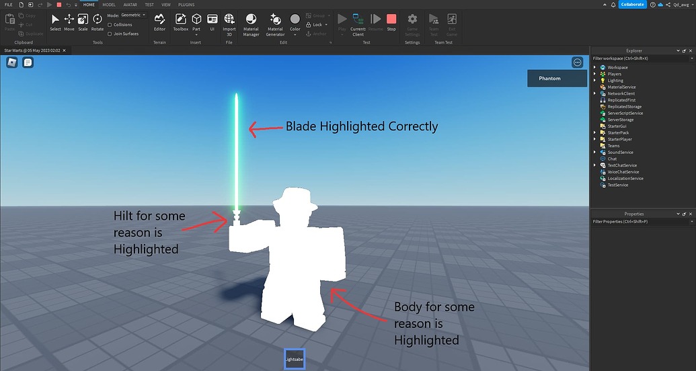Select ReplicatedStorage in Explorer

point(625,106)
